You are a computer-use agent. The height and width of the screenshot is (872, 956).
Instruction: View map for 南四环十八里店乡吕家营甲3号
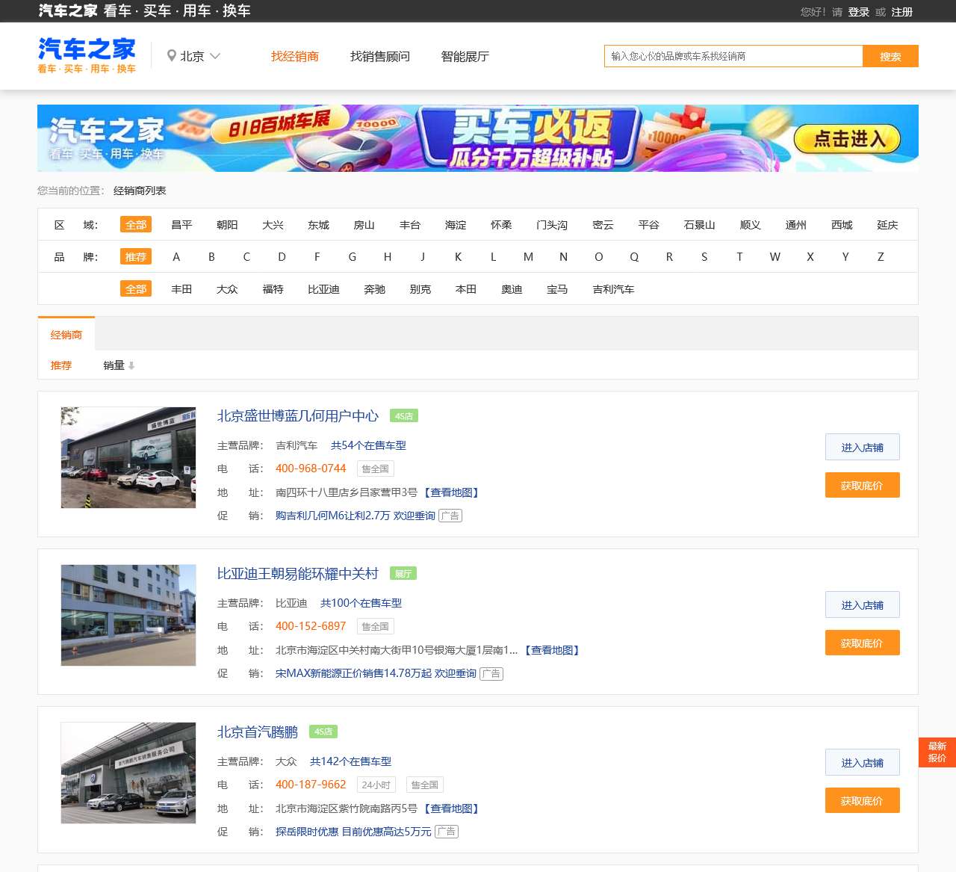[x=452, y=492]
